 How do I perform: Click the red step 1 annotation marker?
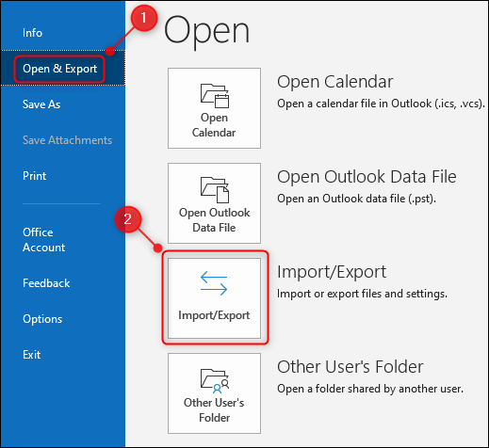point(144,18)
